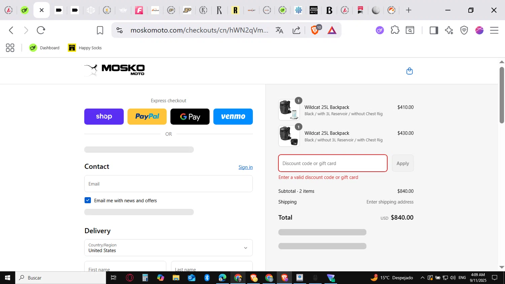
Task: Click the volume speaker tray icon
Action: coord(453,278)
